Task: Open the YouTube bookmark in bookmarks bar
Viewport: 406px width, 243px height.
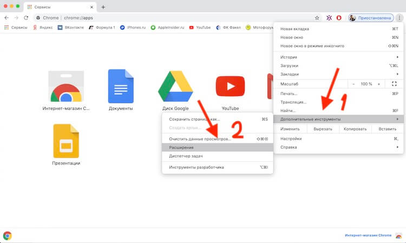Action: (200, 28)
